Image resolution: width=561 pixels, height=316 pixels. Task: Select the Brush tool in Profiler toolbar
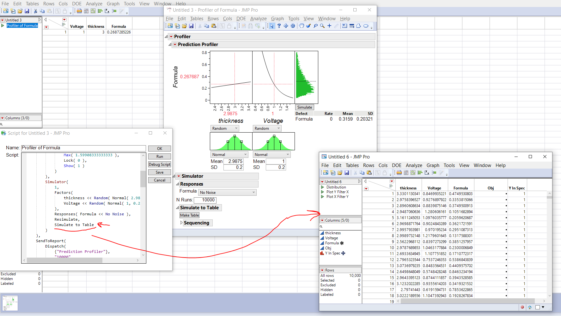[x=308, y=26]
